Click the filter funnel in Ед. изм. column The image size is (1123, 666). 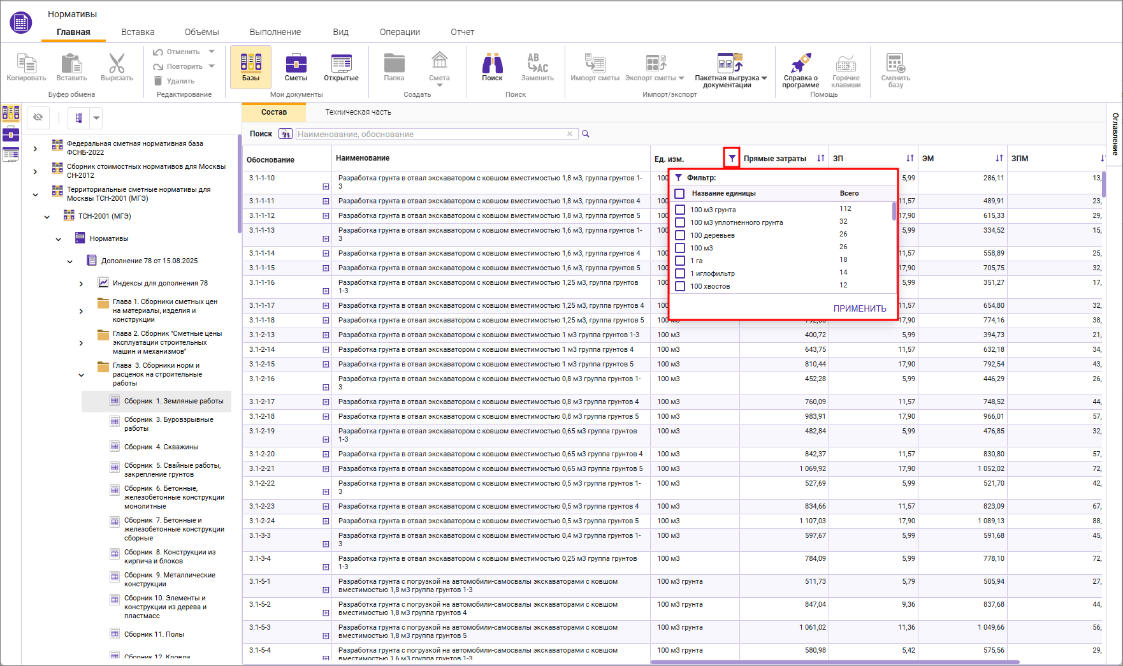pos(732,158)
